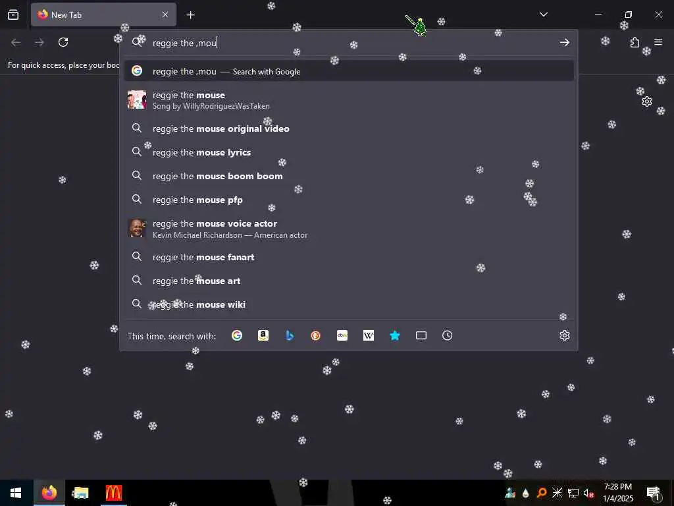674x506 pixels.
Task: Open the Windows Start menu
Action: pyautogui.click(x=16, y=493)
